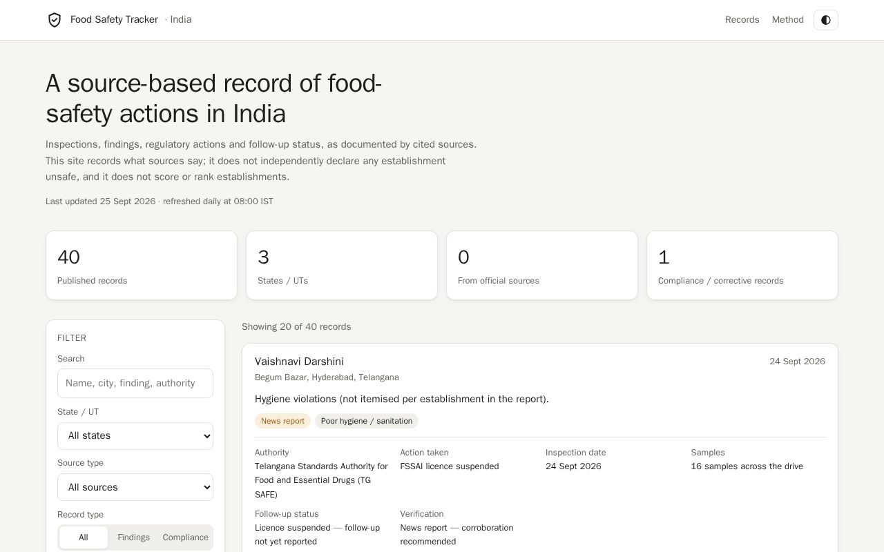Click the FSSAI licence suspended text
The width and height of the screenshot is (884, 552).
450,466
